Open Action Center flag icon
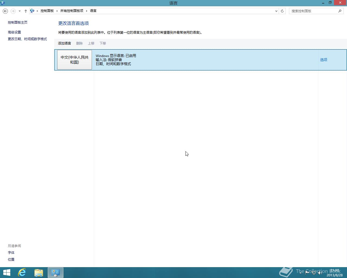 307,273
